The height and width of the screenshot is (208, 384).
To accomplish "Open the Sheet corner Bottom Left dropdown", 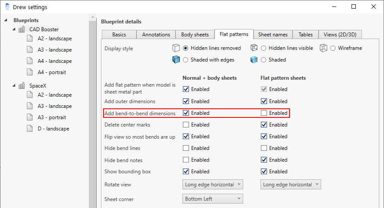I will click(x=212, y=199).
